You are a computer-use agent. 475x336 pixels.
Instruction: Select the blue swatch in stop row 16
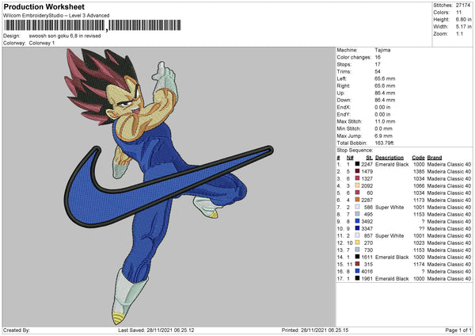point(358,271)
